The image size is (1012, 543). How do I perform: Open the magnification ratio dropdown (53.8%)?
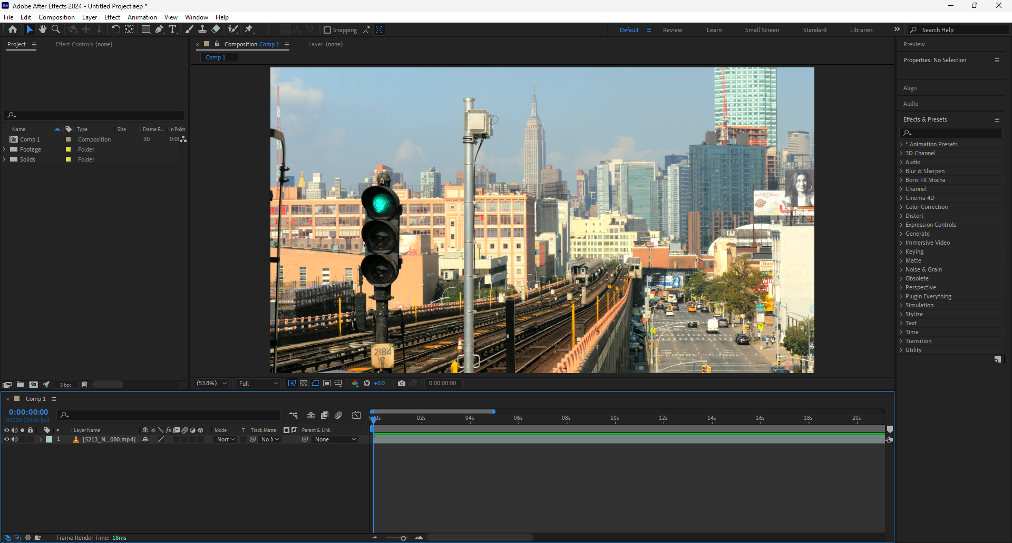tap(212, 384)
